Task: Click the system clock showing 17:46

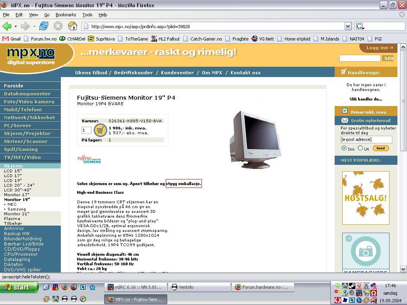Action: pos(390,286)
